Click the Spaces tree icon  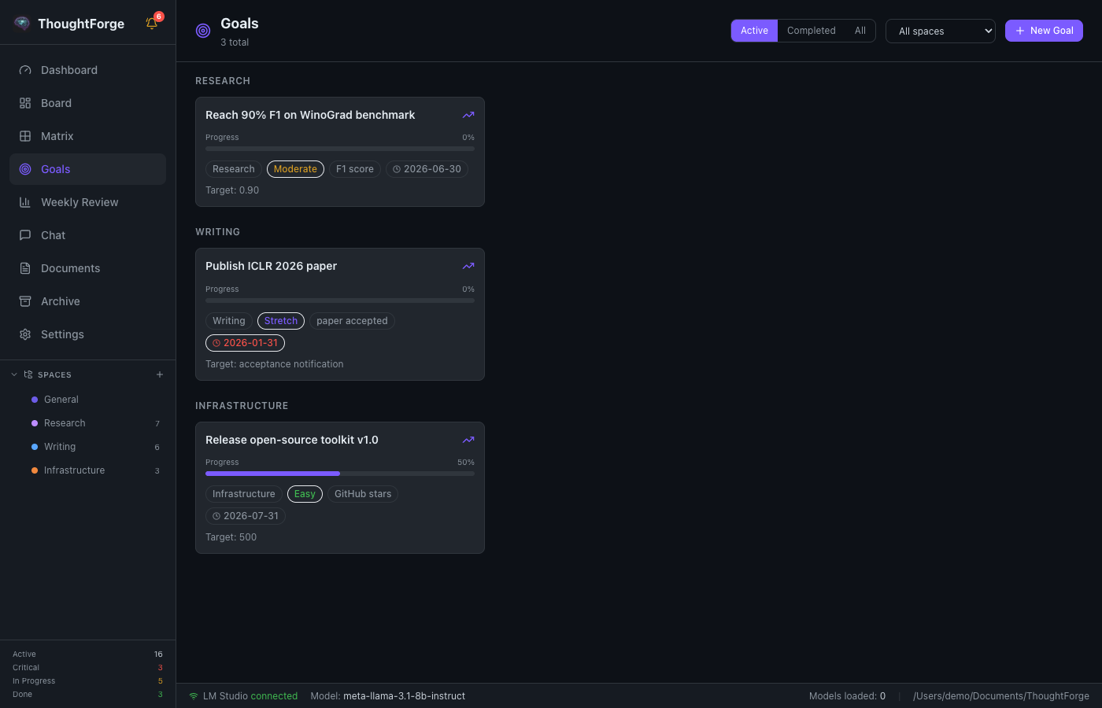pyautogui.click(x=28, y=374)
